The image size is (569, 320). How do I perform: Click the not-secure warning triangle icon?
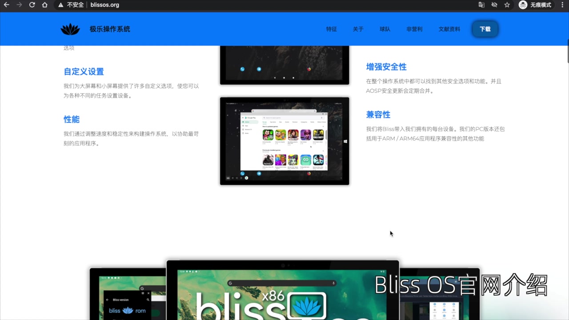coord(61,5)
